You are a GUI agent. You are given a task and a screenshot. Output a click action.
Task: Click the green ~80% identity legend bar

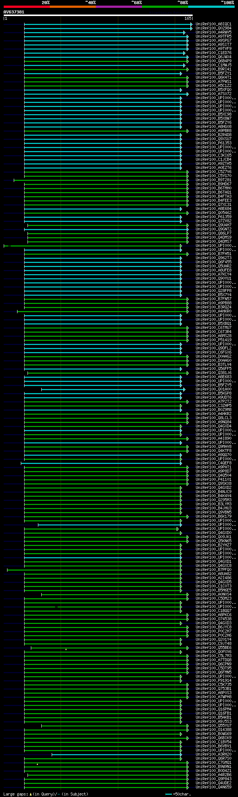click(x=165, y=7)
